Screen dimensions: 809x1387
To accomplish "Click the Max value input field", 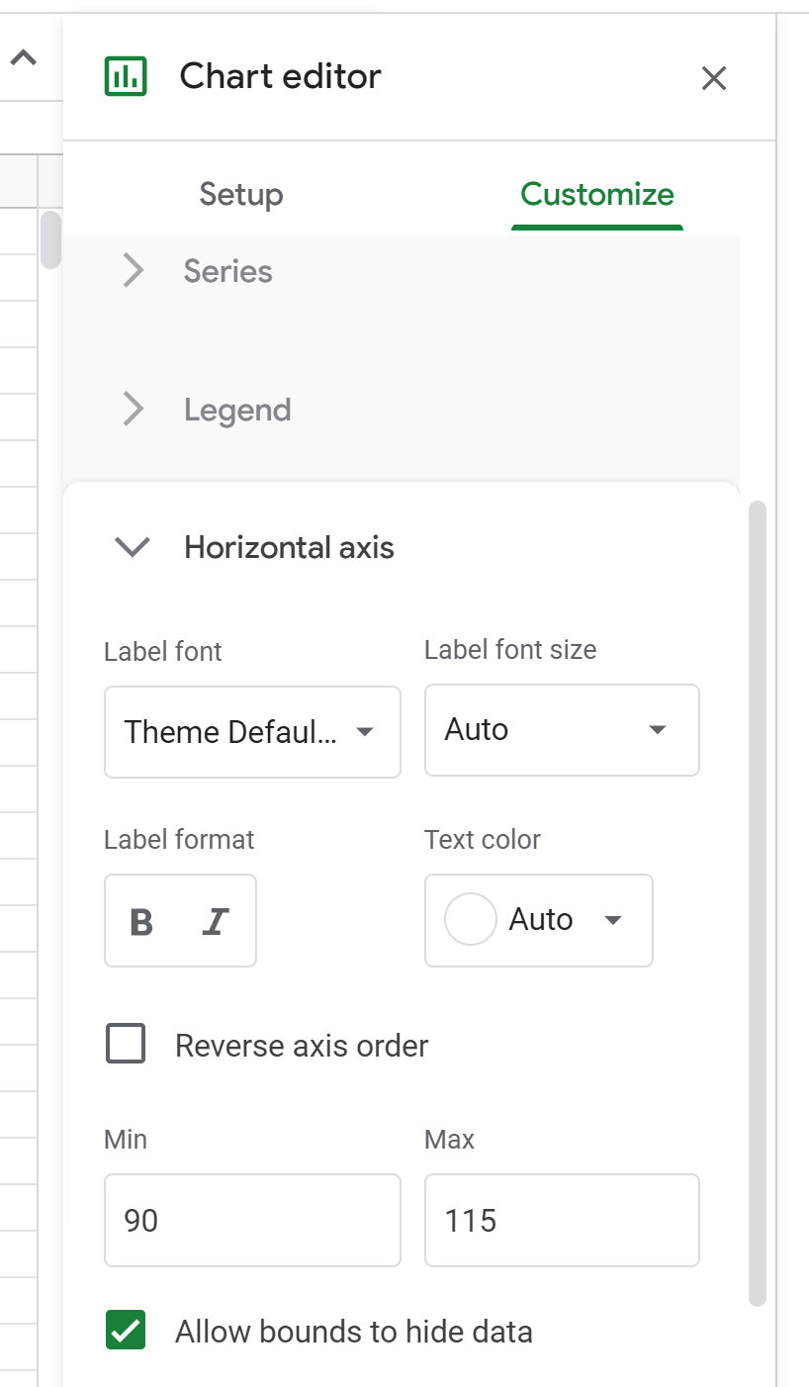I will (561, 1220).
